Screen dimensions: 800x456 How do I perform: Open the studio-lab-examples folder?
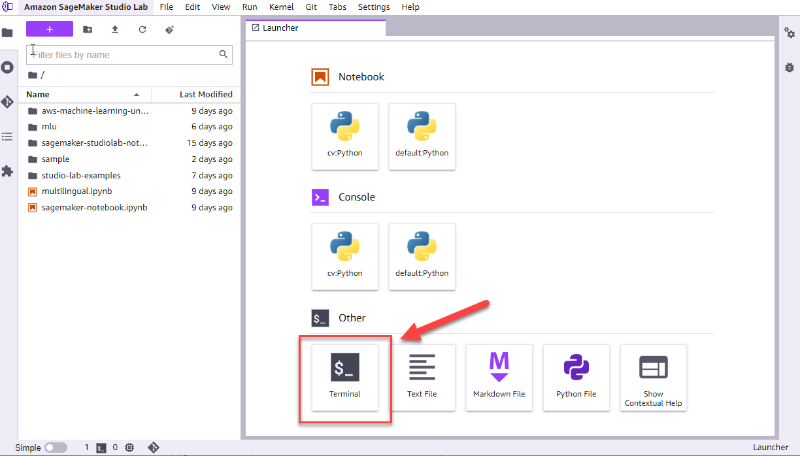[129, 176]
